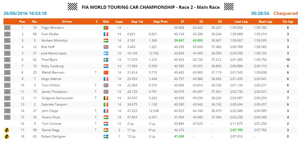Click Norbert Michelisz's Hungary flag icon
The width and height of the screenshot is (300, 141).
[x=106, y=41]
